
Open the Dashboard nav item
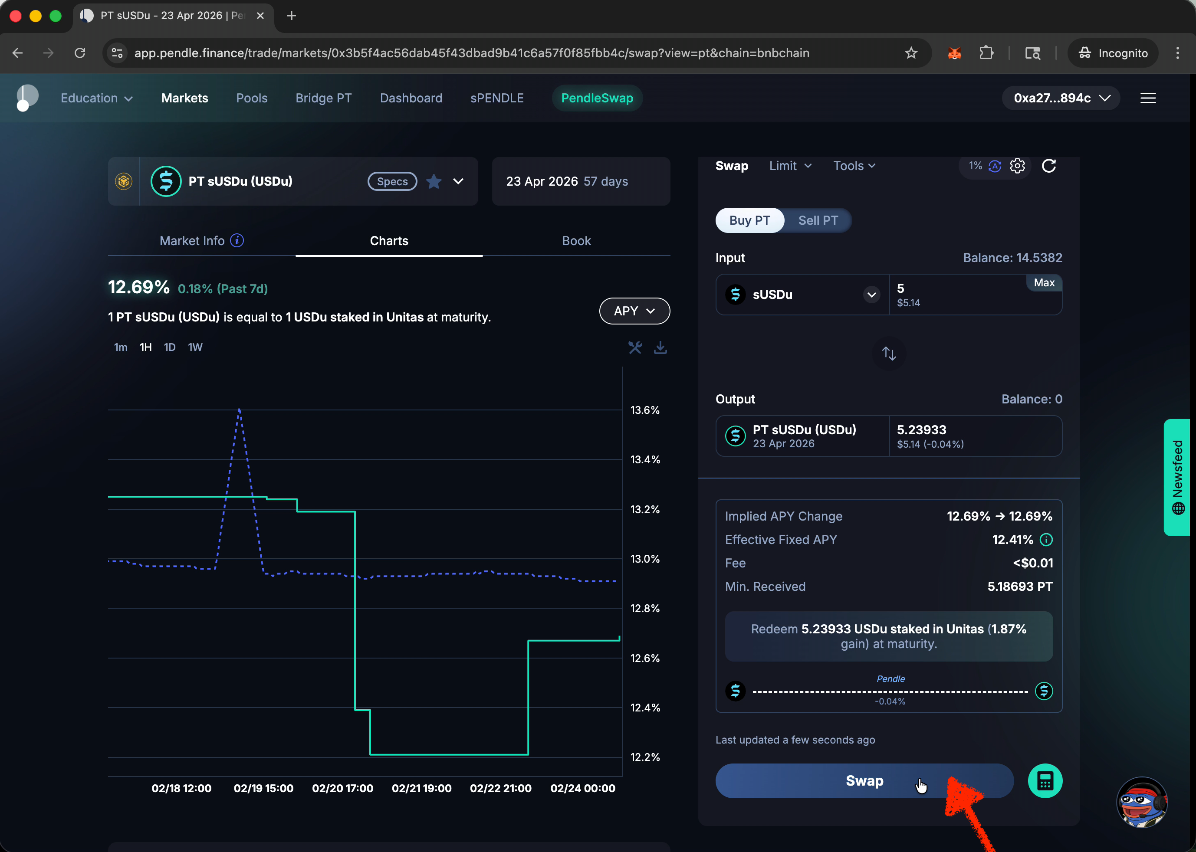[411, 98]
